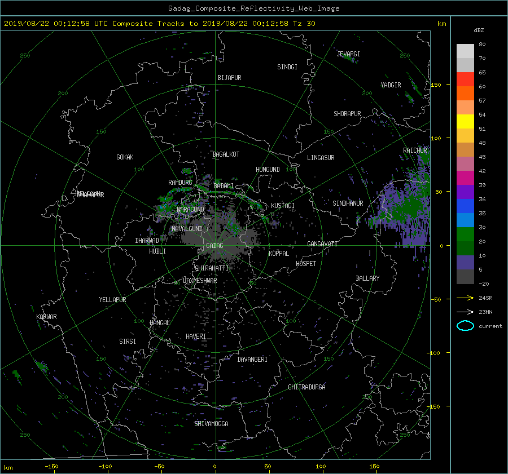This screenshot has width=508, height=474.
Task: Click the HOSPET city label
Action: pos(306,264)
